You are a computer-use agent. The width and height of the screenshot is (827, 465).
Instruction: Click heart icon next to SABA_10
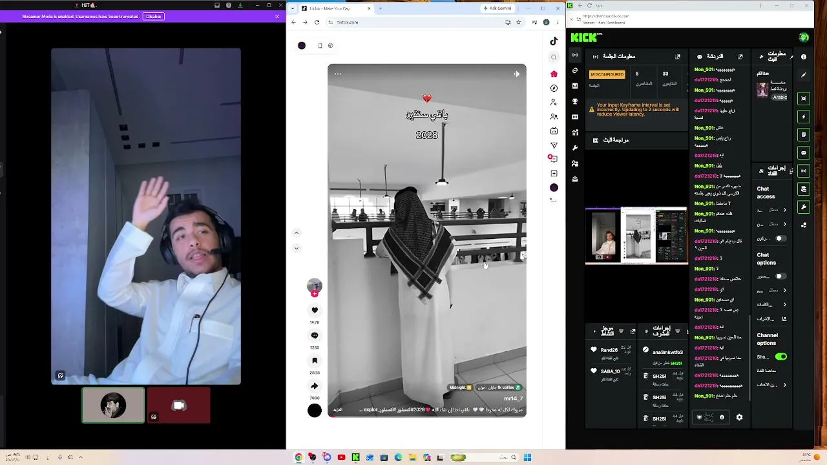[x=594, y=371]
